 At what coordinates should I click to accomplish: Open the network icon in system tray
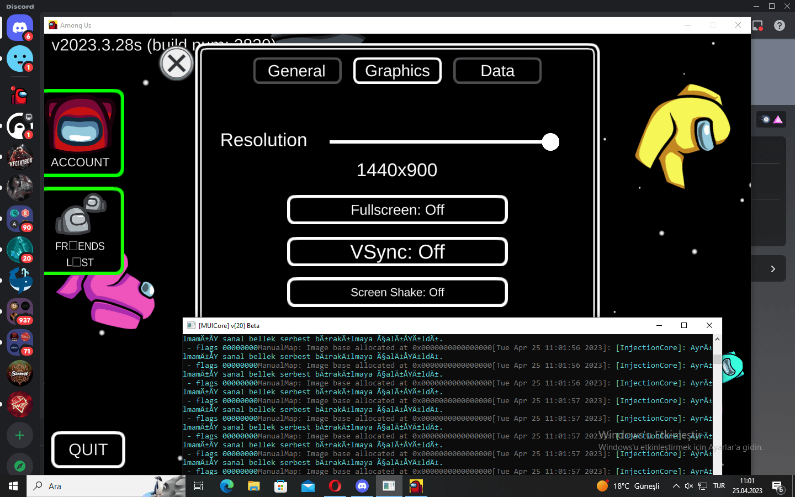point(703,486)
